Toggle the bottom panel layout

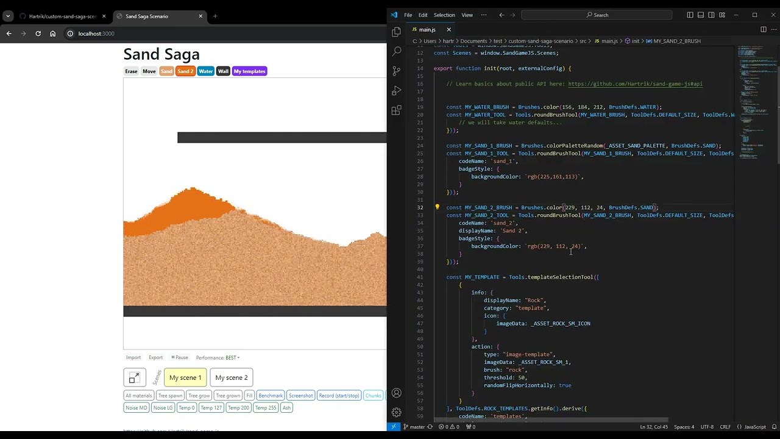(x=701, y=15)
